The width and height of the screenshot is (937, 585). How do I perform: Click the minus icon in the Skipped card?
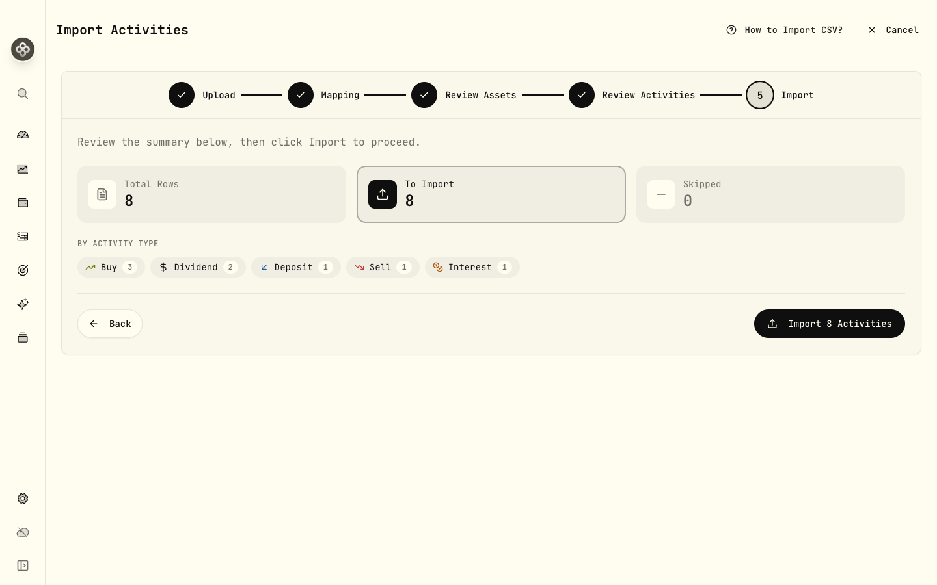[x=661, y=194]
